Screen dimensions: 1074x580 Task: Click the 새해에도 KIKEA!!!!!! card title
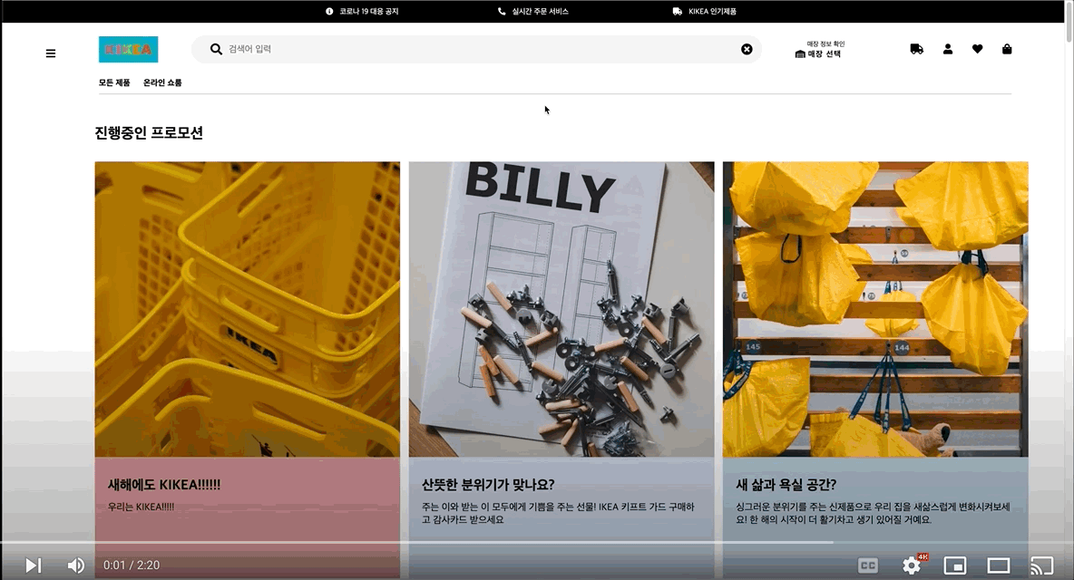click(x=164, y=485)
